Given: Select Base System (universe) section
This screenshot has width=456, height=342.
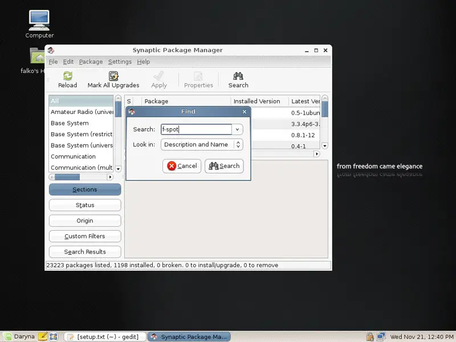Looking at the screenshot, I should coord(81,145).
